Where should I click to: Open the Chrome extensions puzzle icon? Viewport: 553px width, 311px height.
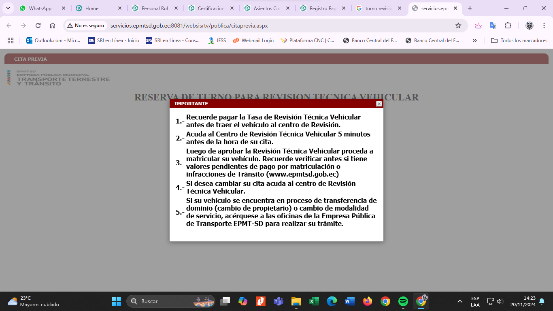(x=508, y=26)
